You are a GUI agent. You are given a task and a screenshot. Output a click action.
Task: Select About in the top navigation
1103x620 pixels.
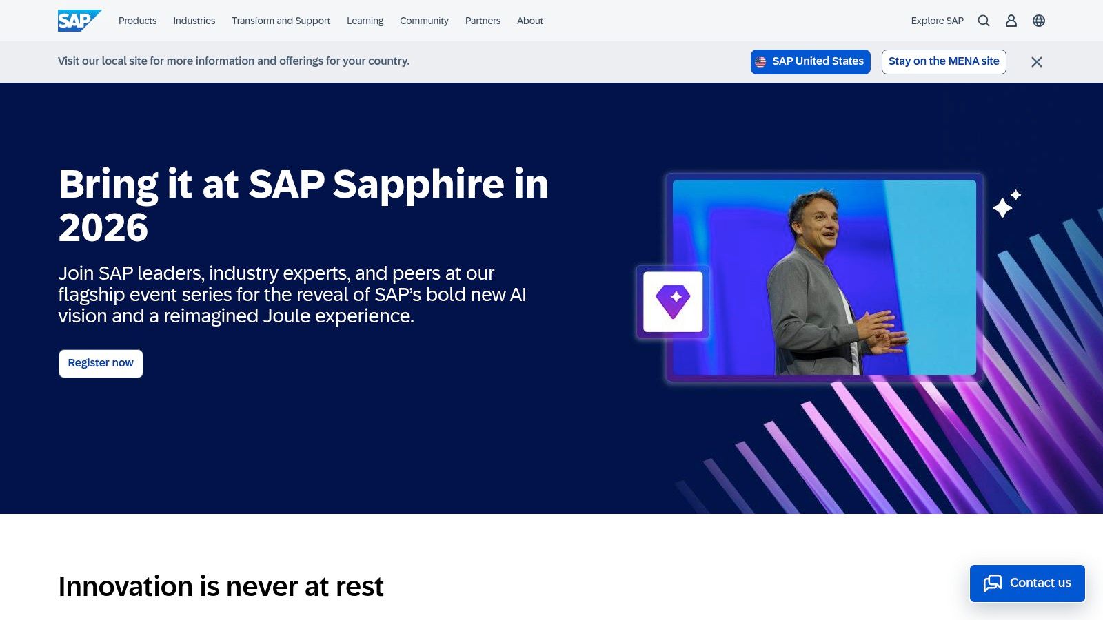[x=529, y=21]
